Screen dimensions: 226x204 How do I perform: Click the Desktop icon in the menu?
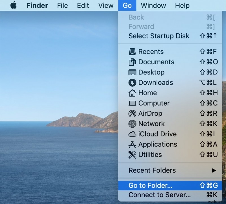132,72
